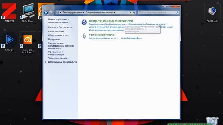Click the Back arrow in Control Panel
The height and width of the screenshot is (125, 223).
(46, 12)
